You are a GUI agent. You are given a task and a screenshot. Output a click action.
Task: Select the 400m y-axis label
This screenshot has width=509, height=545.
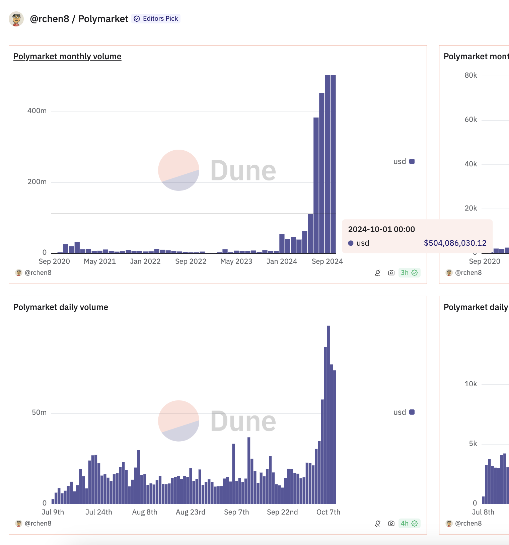coord(37,111)
